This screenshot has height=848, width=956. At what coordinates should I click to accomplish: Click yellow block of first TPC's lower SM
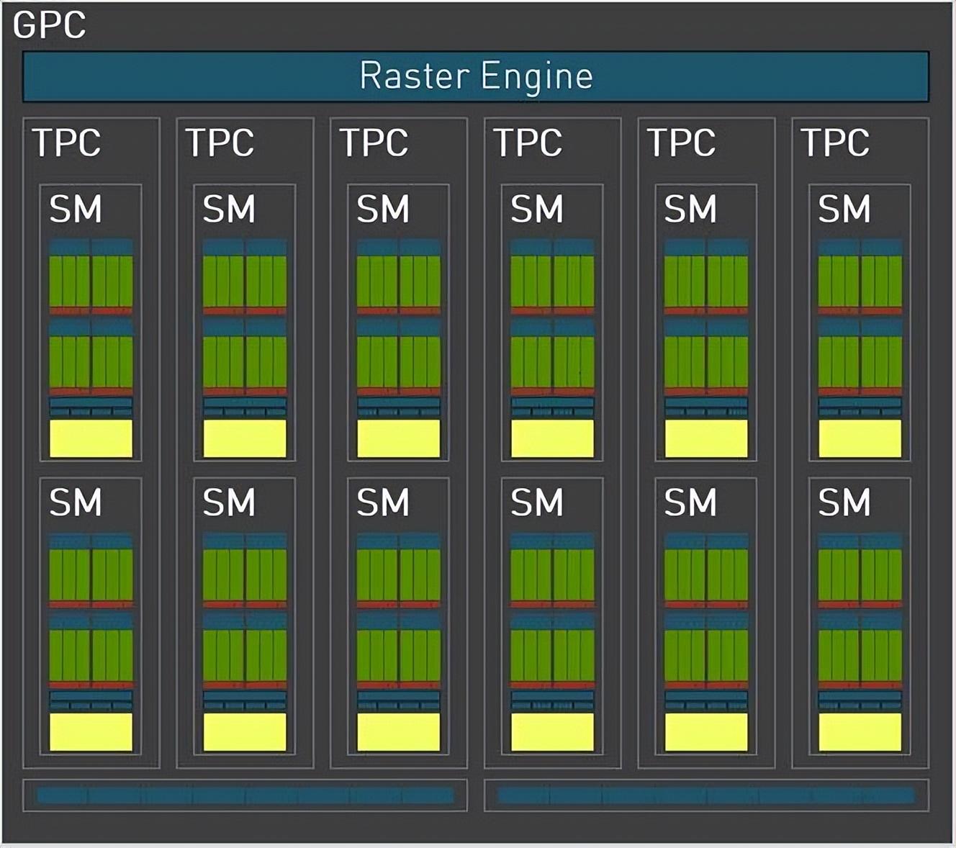[91, 732]
